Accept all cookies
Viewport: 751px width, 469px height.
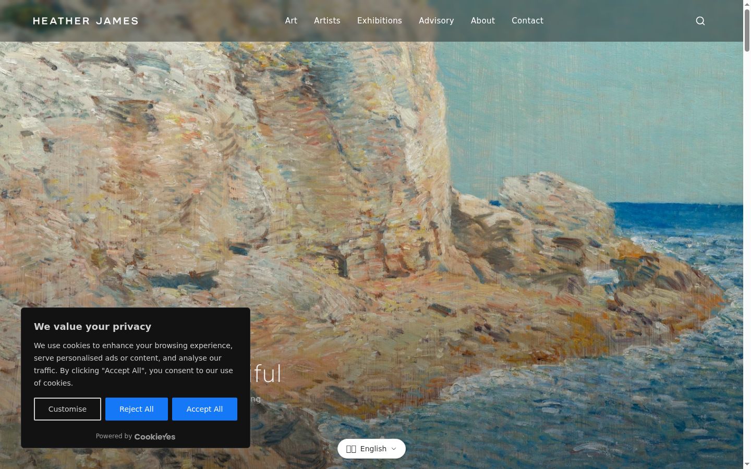[x=204, y=409]
